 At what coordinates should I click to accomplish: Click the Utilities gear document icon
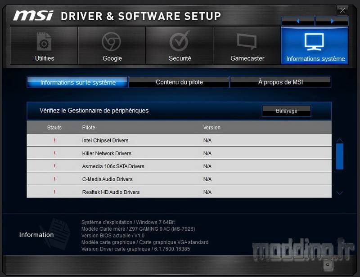[44, 41]
